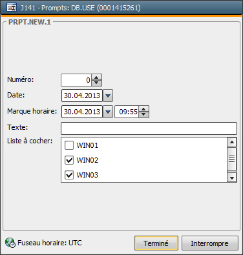The width and height of the screenshot is (243, 255).
Task: Increment the 09:55 time spinner
Action: 143,109
